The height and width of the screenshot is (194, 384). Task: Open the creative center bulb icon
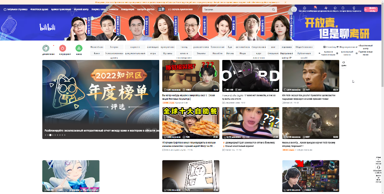354,8
